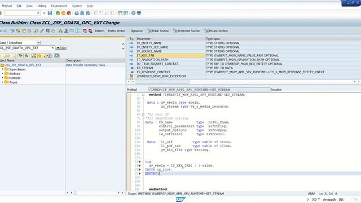The image size is (361, 203).
Task: Click the ZCL_ZSF_ODATA_DPC_EXT folder icon
Action: pos(2,65)
